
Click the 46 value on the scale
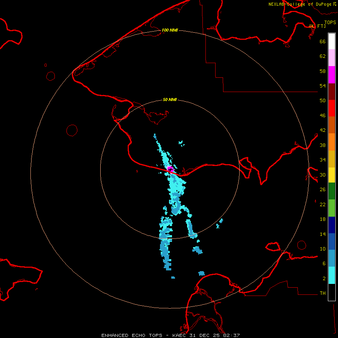323,116
